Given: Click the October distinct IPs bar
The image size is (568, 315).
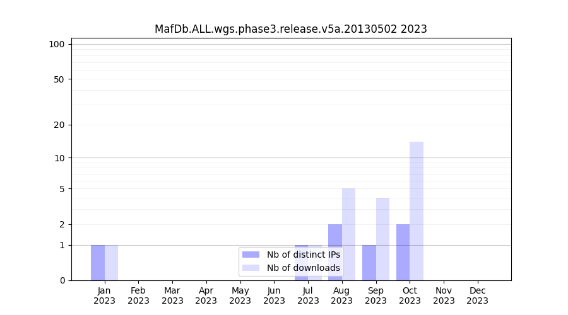Looking at the screenshot, I should pyautogui.click(x=403, y=252).
